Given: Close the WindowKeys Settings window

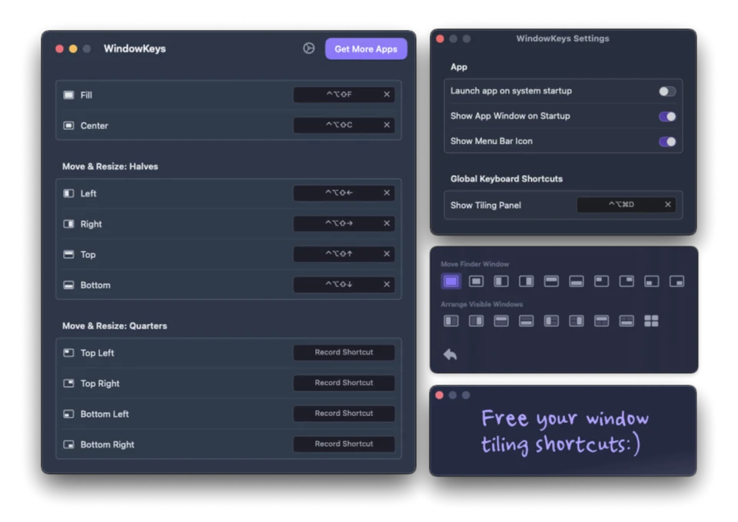Looking at the screenshot, I should pos(440,38).
